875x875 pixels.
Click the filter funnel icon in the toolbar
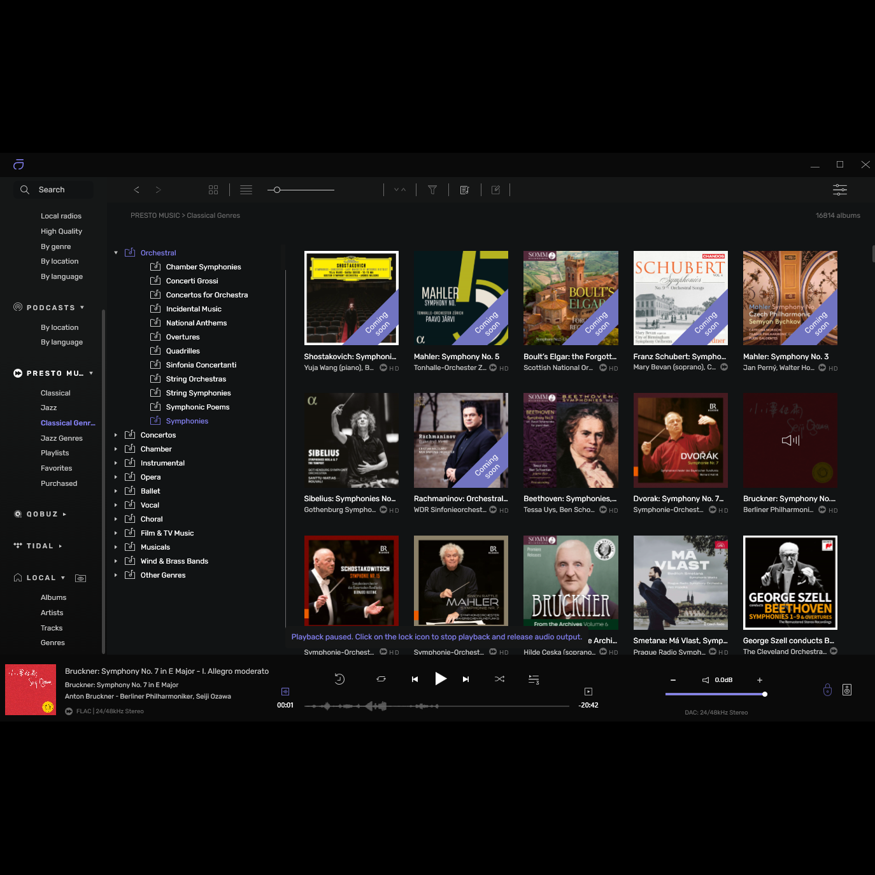click(432, 190)
